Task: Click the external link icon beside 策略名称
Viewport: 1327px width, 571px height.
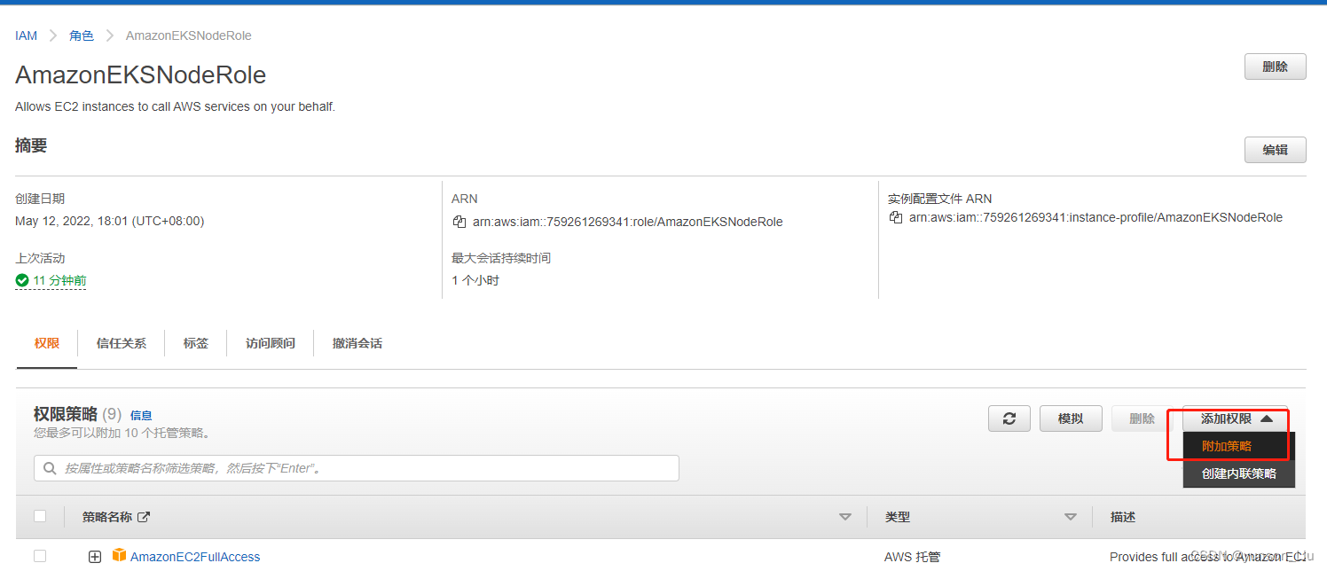Action: point(144,517)
